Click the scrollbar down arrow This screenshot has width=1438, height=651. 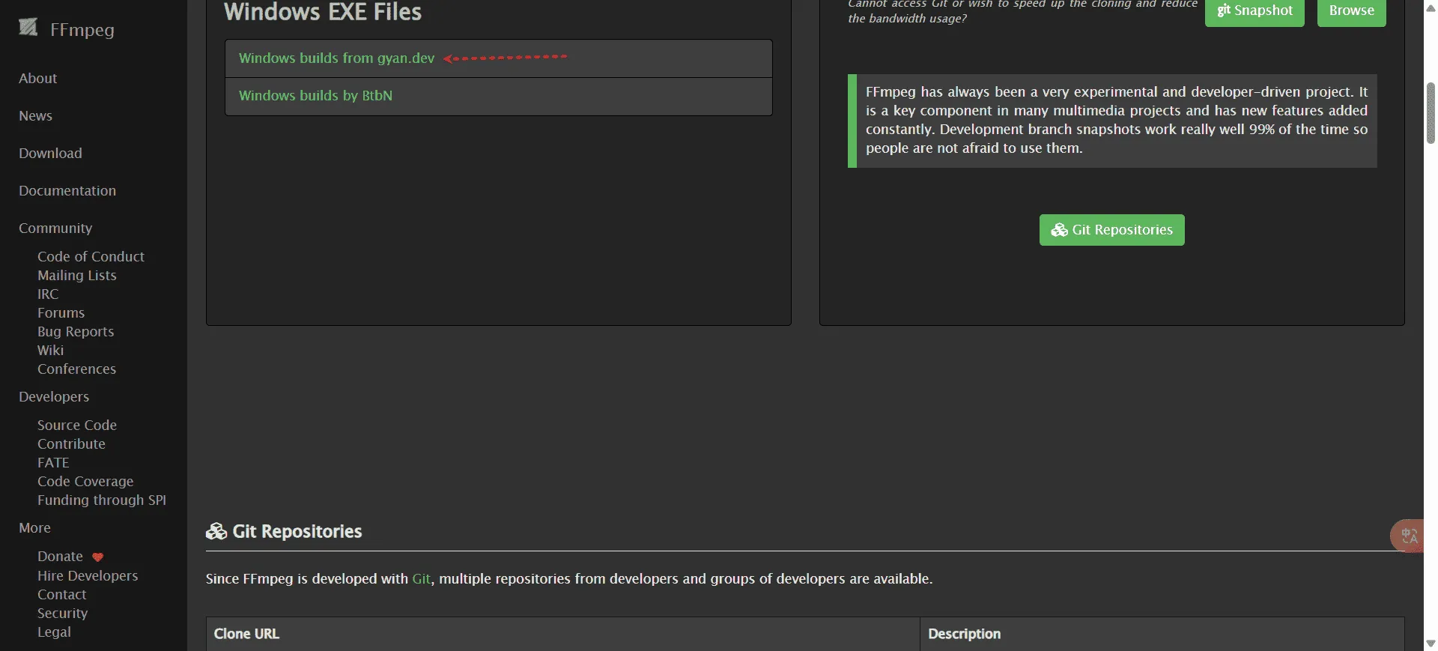pyautogui.click(x=1431, y=644)
